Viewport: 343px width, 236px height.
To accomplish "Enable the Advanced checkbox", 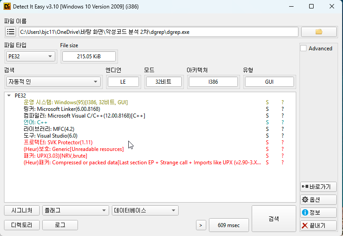I will [x=304, y=49].
